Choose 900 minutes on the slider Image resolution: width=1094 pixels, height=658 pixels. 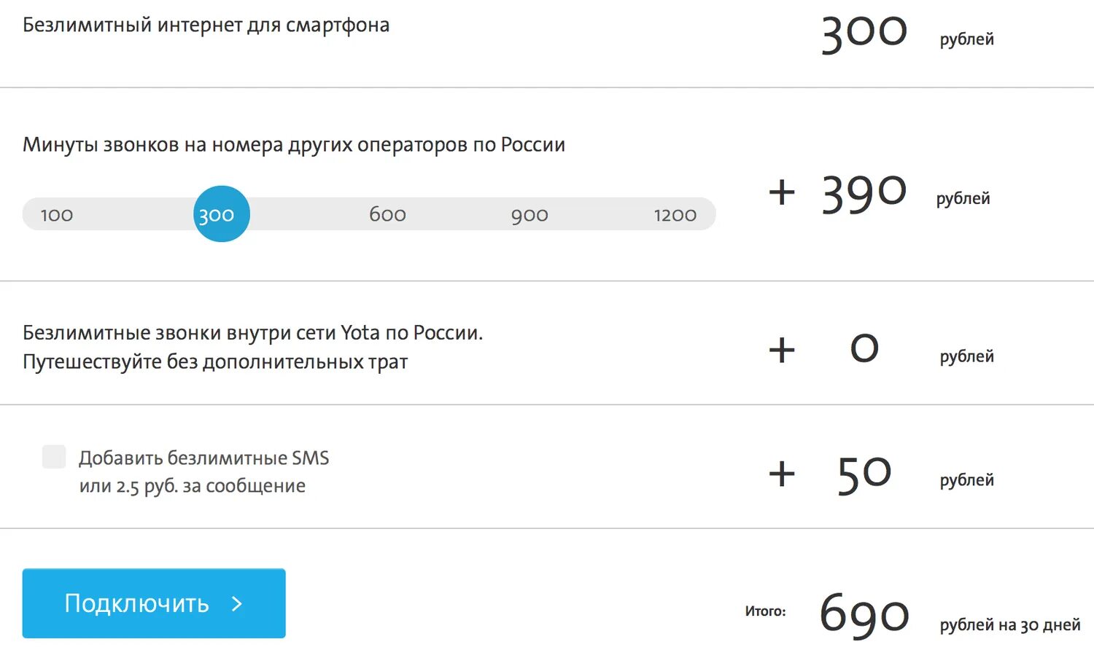tap(529, 215)
